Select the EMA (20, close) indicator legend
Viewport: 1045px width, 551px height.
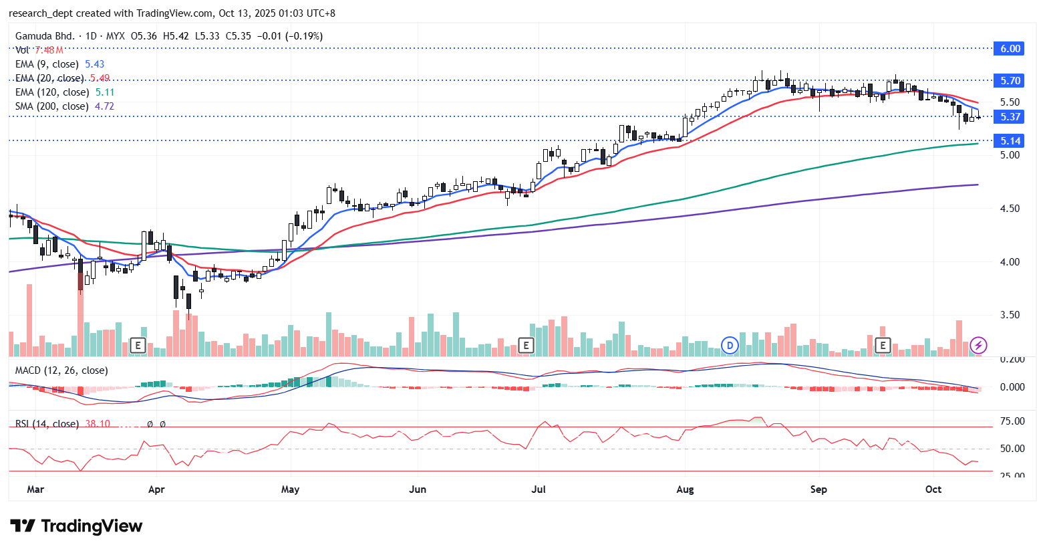point(49,78)
